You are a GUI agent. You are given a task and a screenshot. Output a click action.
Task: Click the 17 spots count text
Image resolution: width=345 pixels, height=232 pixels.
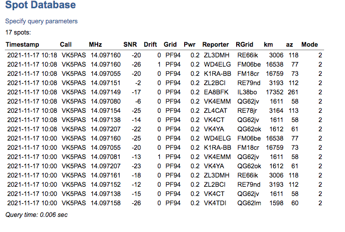18,33
